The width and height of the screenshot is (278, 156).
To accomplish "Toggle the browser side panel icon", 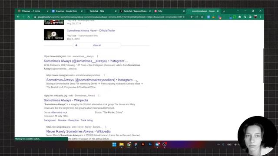I will click(x=250, y=17).
